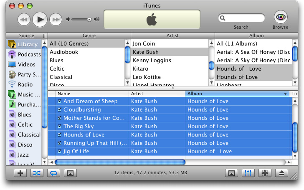Open the equalizer window

click(x=248, y=173)
